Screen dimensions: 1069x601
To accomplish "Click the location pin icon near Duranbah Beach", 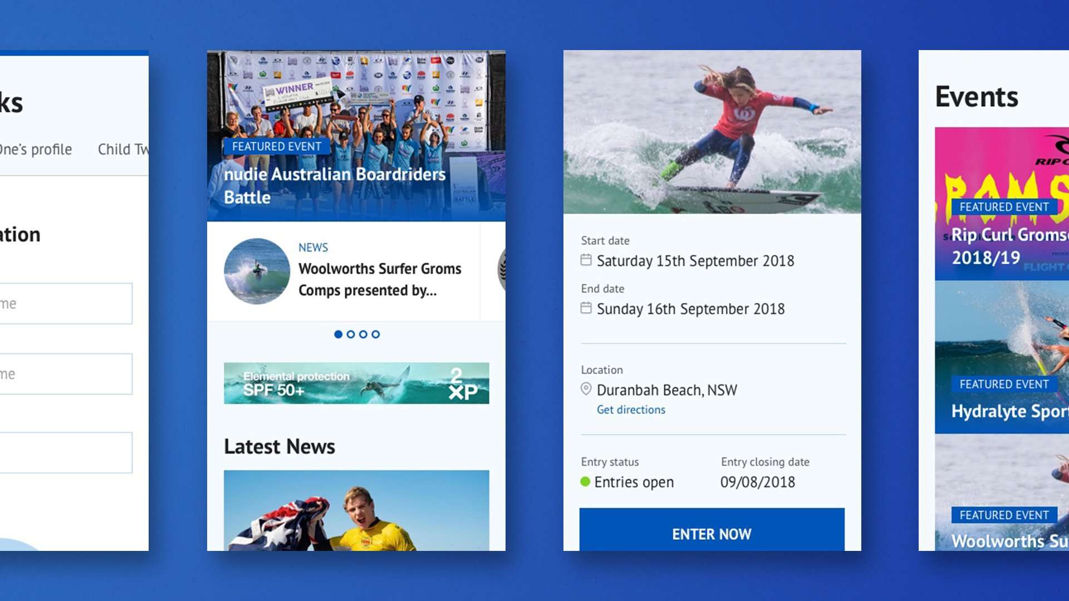I will (586, 389).
